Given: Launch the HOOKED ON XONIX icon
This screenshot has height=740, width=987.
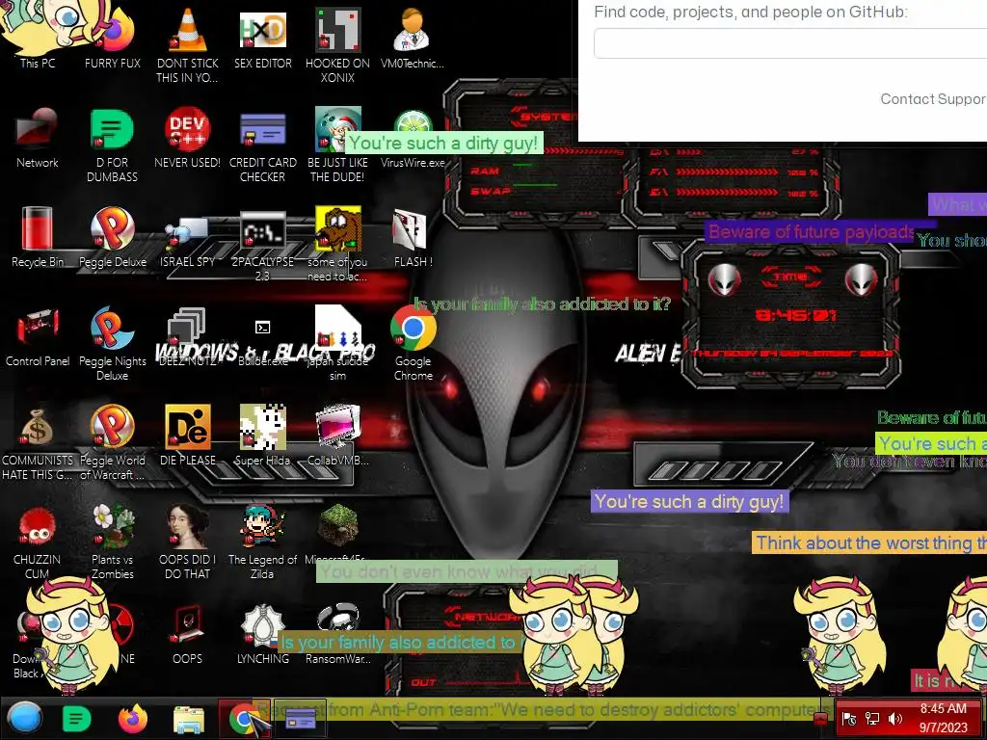Looking at the screenshot, I should (x=338, y=45).
